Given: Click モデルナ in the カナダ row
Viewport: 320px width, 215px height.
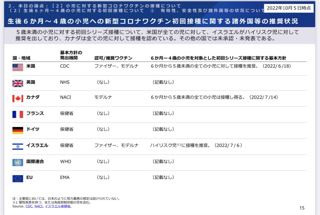Looking at the screenshot, I should (x=103, y=97).
